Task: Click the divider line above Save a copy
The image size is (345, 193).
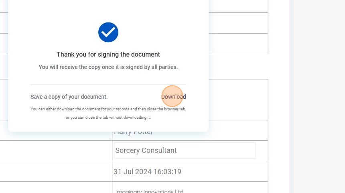Action: point(108,84)
